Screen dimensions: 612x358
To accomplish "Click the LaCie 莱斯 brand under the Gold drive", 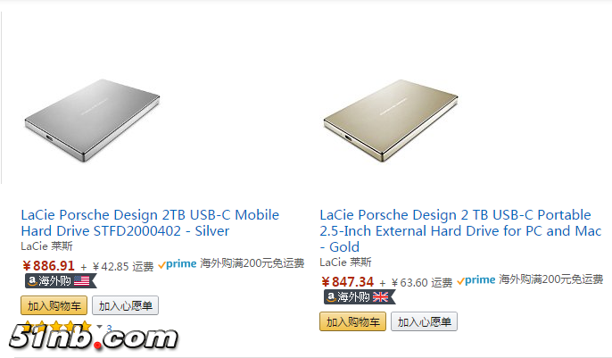I will point(345,262).
